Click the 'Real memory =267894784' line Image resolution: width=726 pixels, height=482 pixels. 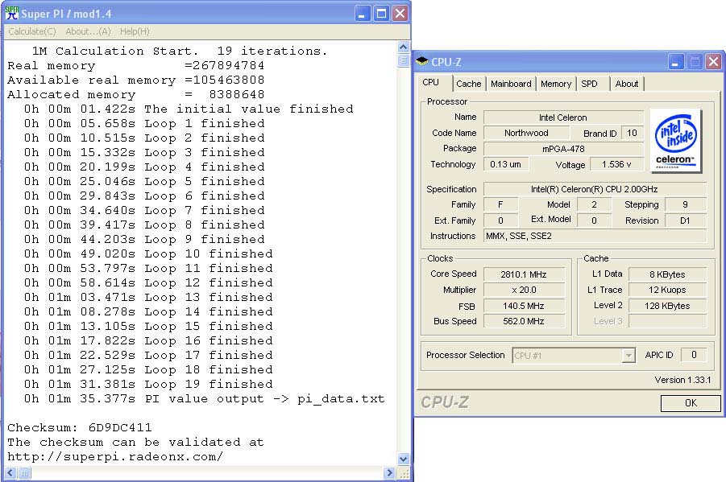click(135, 65)
